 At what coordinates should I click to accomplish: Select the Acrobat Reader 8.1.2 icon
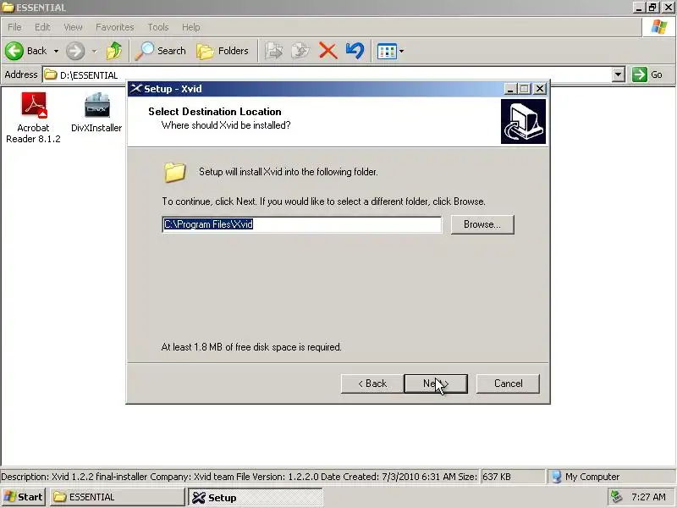(33, 118)
